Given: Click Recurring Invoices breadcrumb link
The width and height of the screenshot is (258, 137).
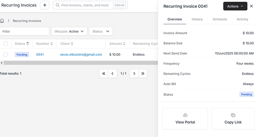Looking at the screenshot, I should [x=27, y=21].
